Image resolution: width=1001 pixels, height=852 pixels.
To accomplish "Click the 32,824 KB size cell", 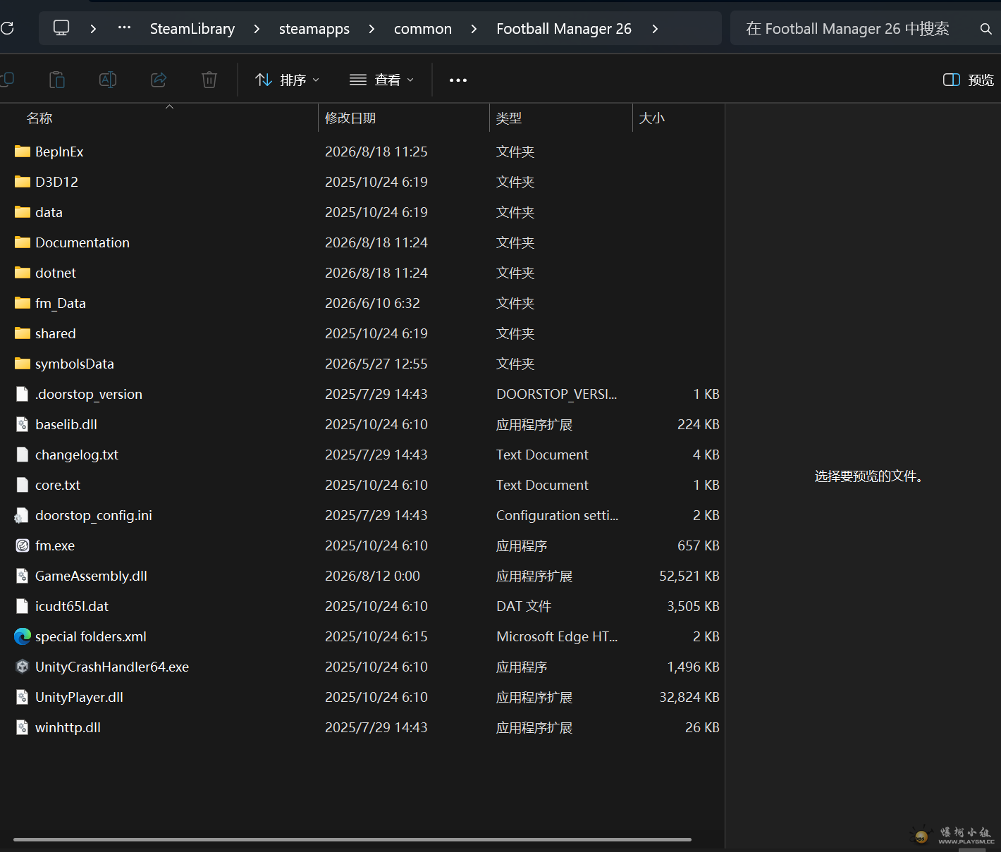I will (689, 697).
